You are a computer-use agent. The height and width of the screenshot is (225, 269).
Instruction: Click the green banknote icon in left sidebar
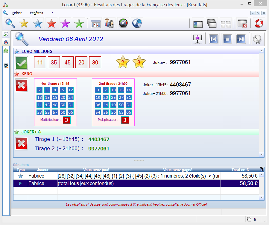pos(6,51)
